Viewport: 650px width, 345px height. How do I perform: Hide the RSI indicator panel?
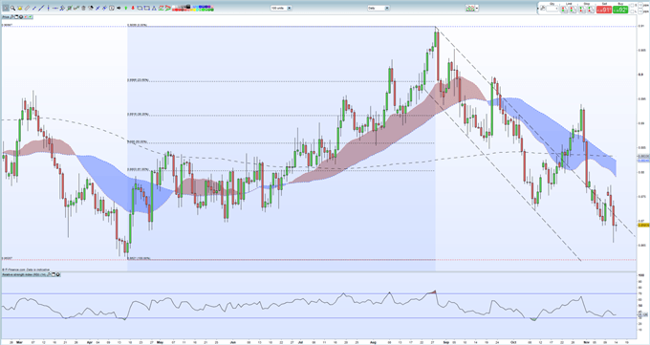(x=58, y=274)
